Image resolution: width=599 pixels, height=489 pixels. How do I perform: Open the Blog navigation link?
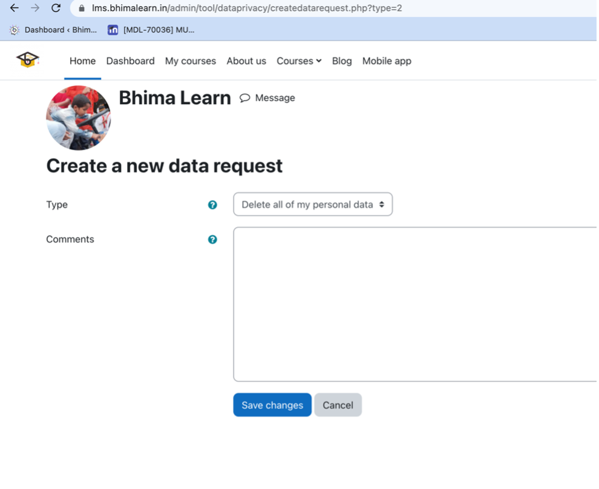point(341,61)
